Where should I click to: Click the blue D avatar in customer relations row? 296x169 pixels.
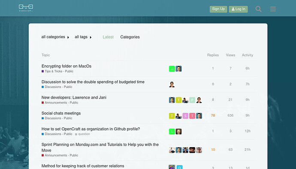[x=179, y=167]
